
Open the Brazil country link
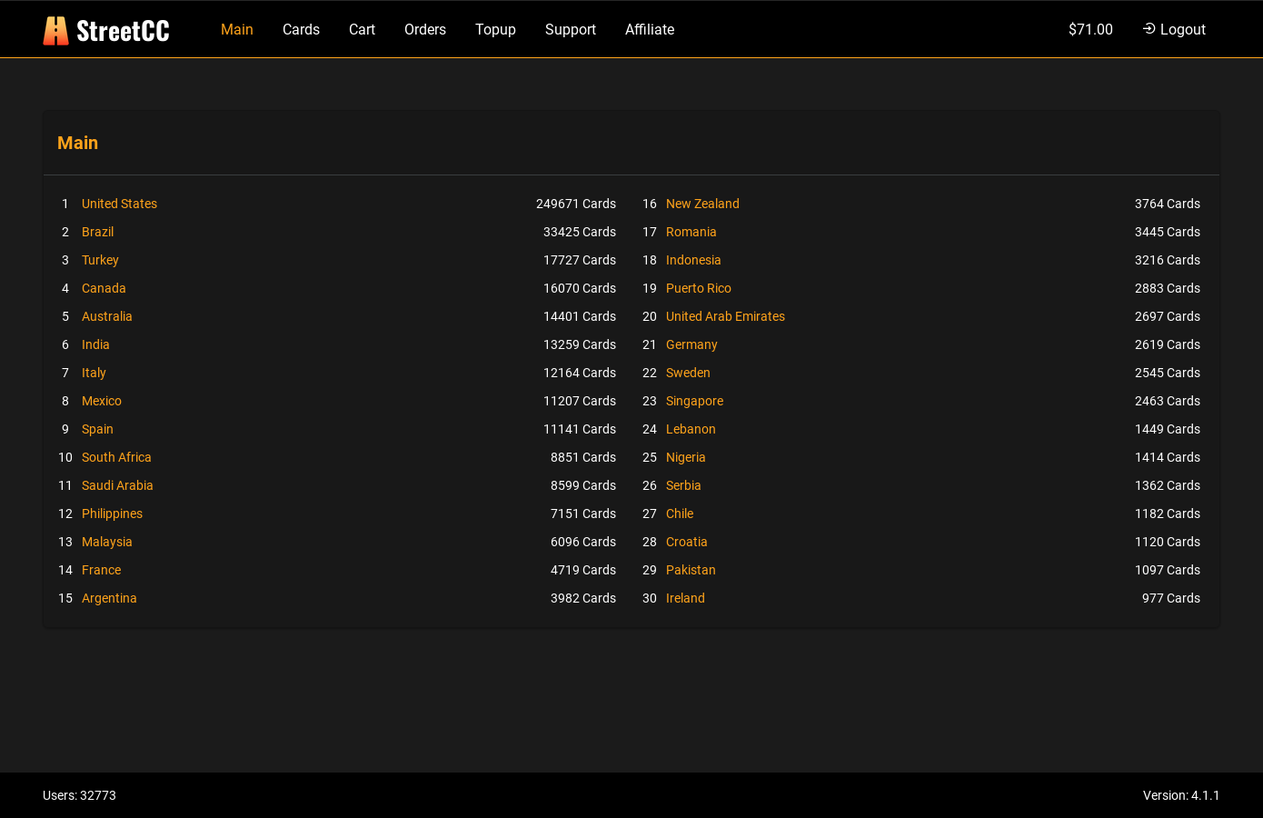tap(97, 232)
